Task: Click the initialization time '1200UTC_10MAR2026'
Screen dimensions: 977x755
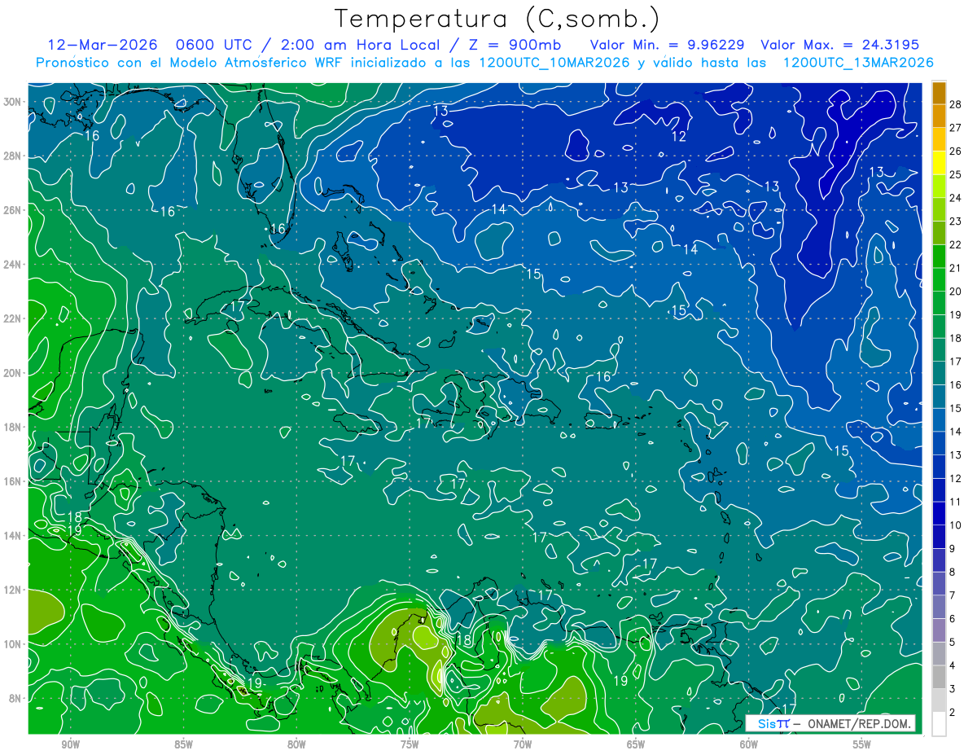Action: click(x=554, y=63)
